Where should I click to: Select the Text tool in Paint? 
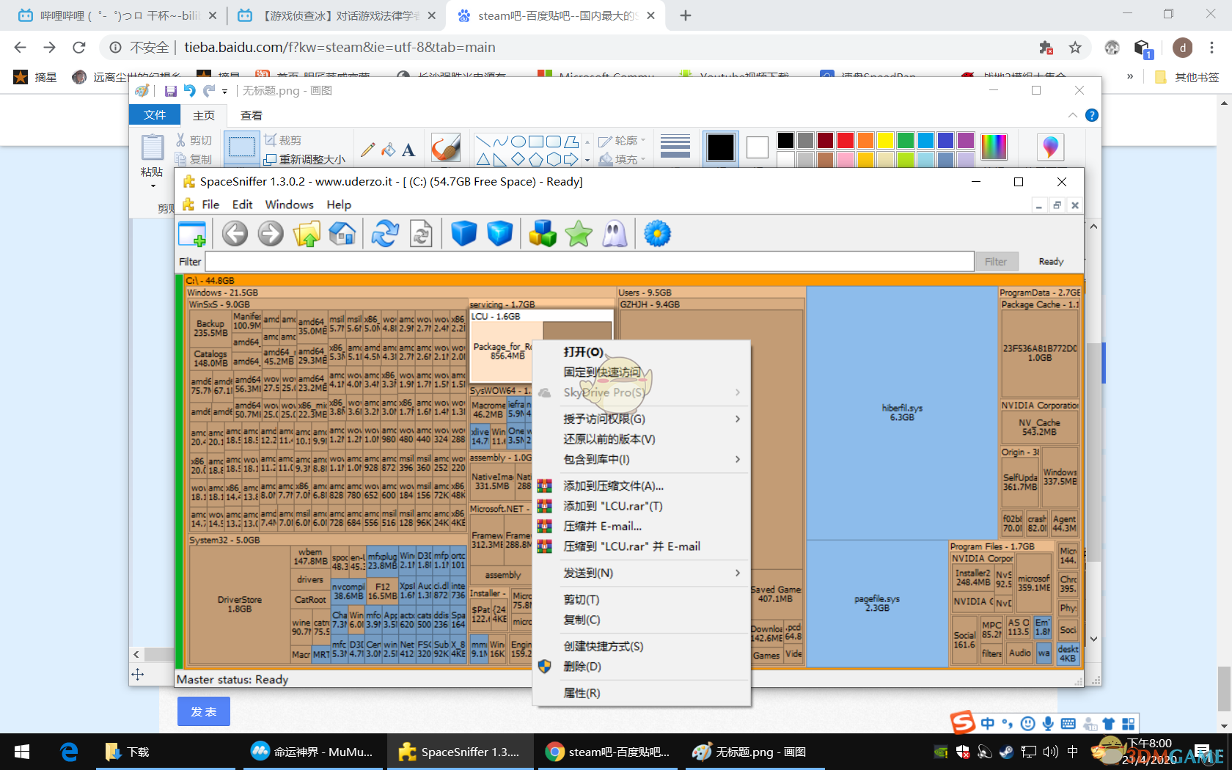408,150
